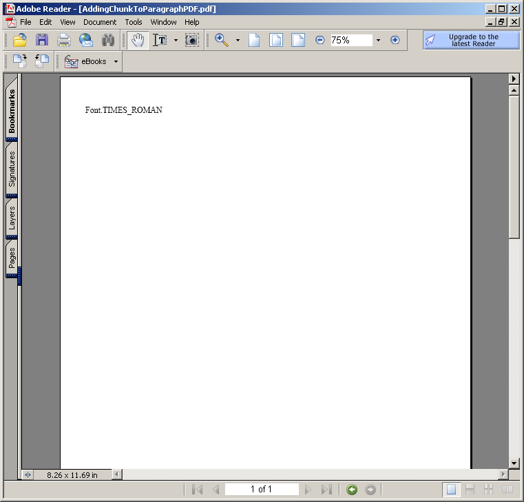Expand the text select tool dropdown arrow
This screenshot has height=502, width=524.
pyautogui.click(x=176, y=41)
